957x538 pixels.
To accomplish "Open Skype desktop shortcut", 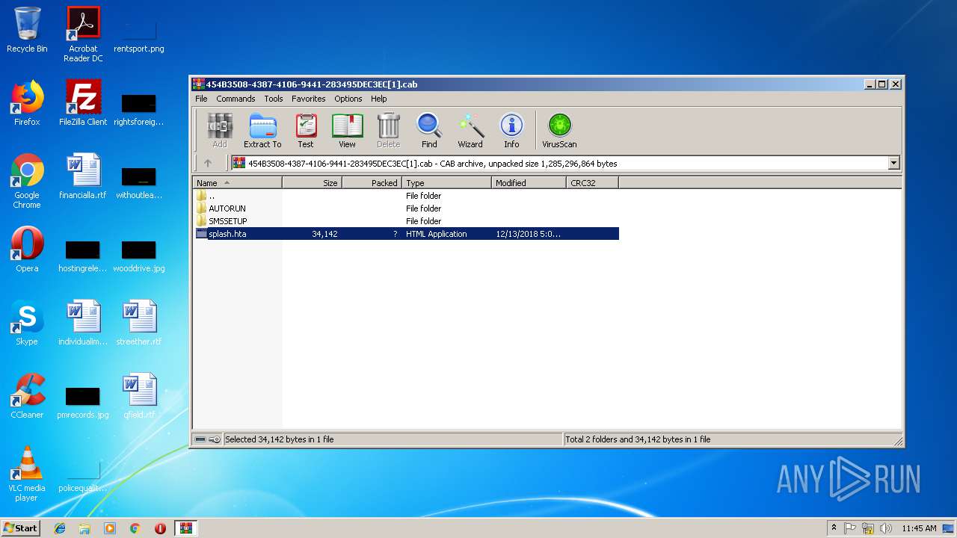I will [27, 323].
